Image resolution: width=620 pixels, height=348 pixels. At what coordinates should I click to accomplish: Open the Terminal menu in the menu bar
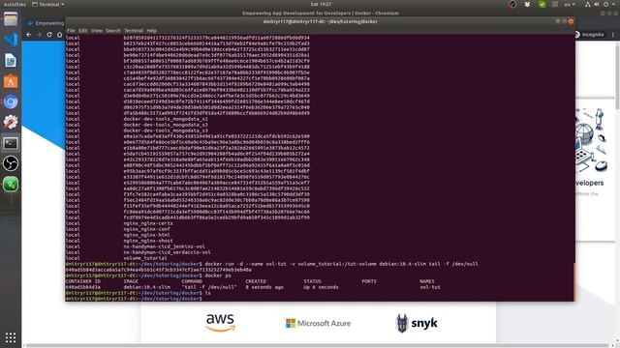point(134,30)
